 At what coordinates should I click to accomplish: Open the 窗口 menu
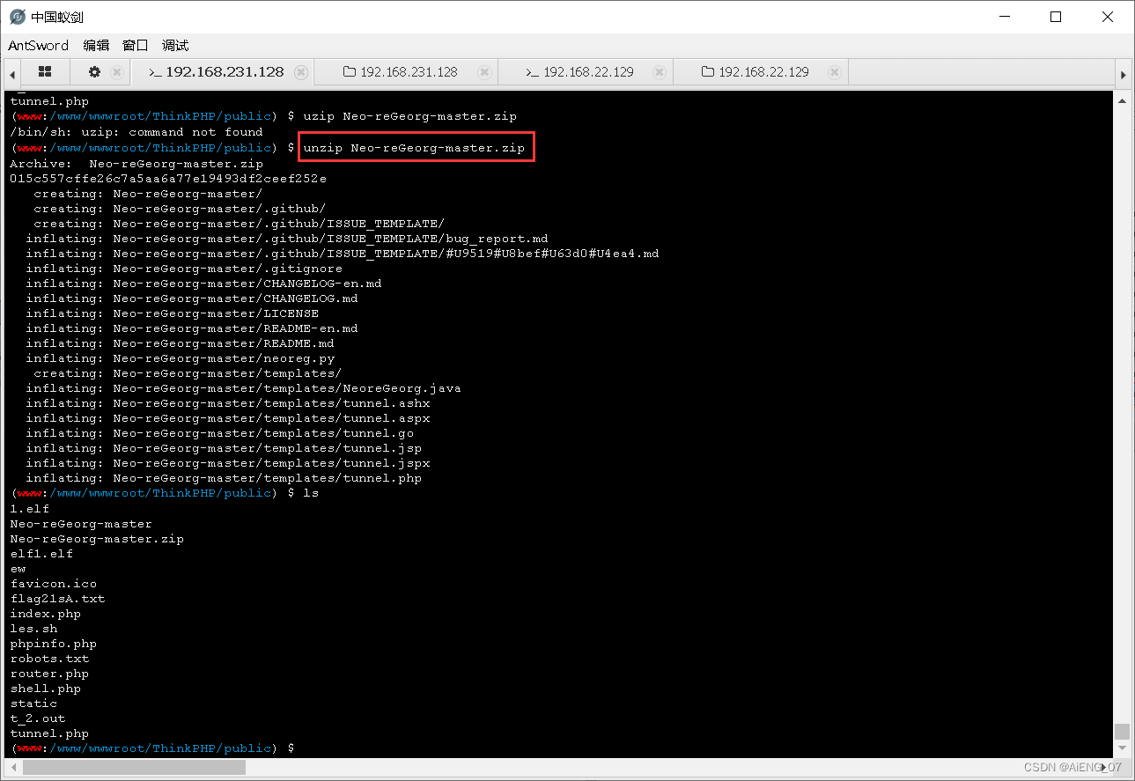tap(135, 46)
